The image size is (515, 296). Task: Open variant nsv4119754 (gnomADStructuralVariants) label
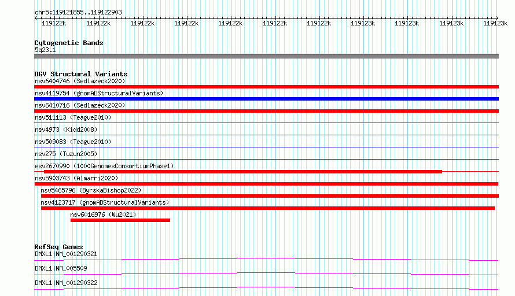tap(99, 93)
